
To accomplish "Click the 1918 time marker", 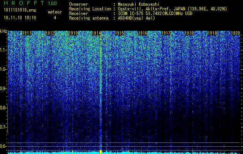I will click(189, 33).
